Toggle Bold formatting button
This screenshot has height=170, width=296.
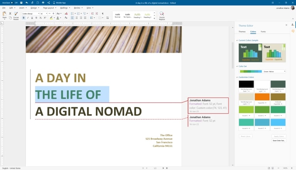click(x=24, y=18)
